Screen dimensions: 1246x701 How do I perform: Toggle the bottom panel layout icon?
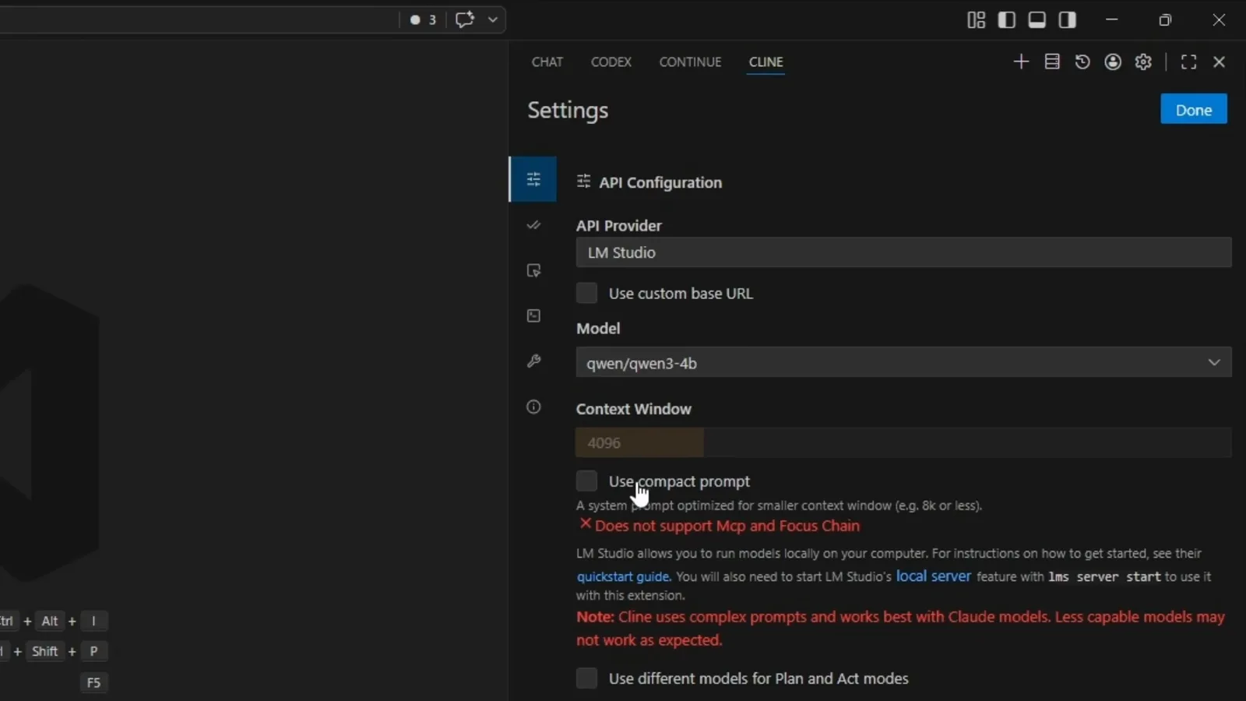(x=1037, y=20)
